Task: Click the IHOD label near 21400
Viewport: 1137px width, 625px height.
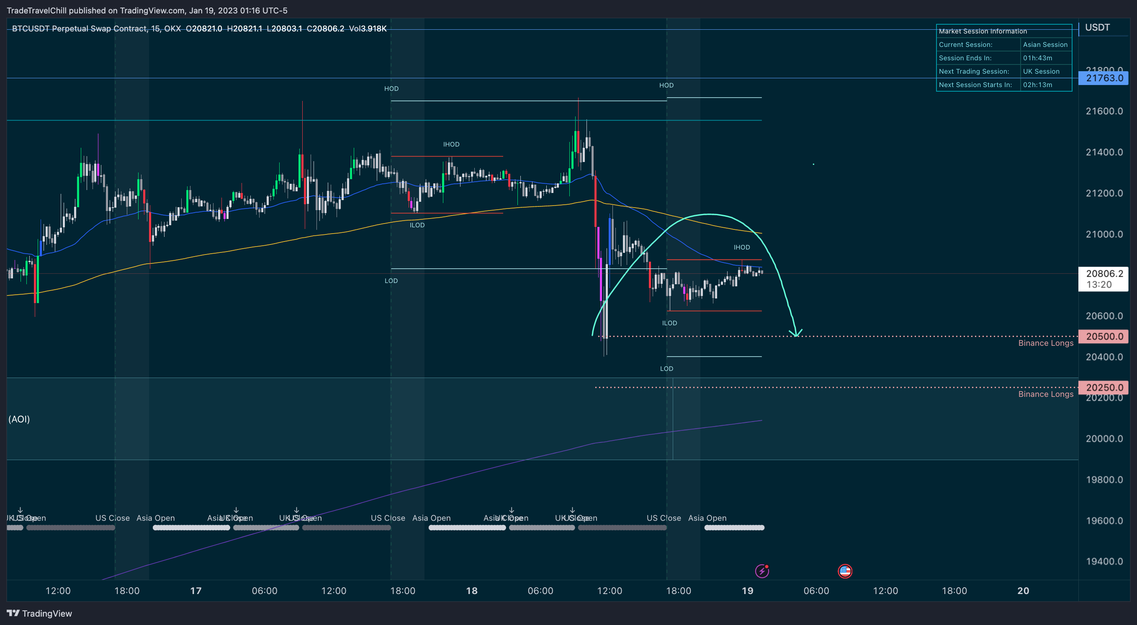Action: coord(451,144)
